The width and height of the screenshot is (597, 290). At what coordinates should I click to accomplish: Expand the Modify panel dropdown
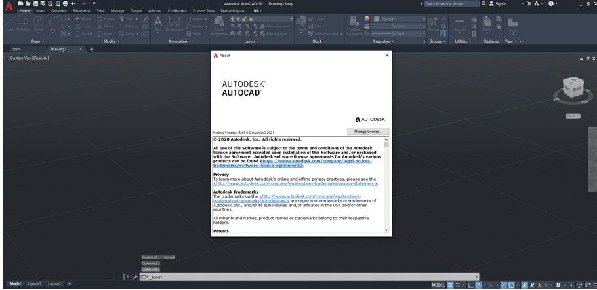[x=112, y=41]
